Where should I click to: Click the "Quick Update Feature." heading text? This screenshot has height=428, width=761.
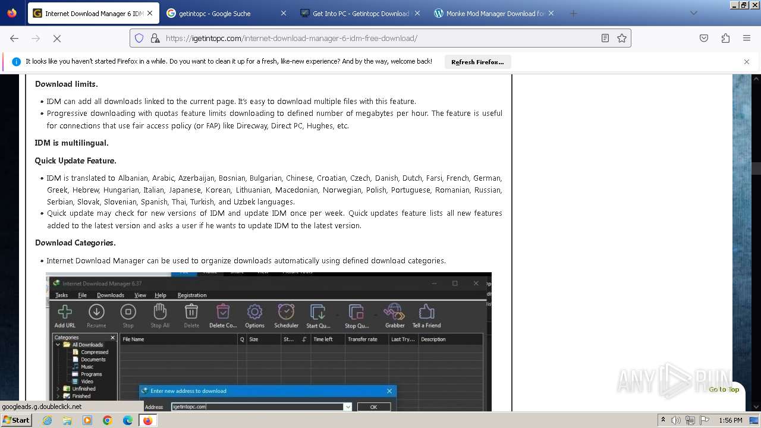click(76, 160)
